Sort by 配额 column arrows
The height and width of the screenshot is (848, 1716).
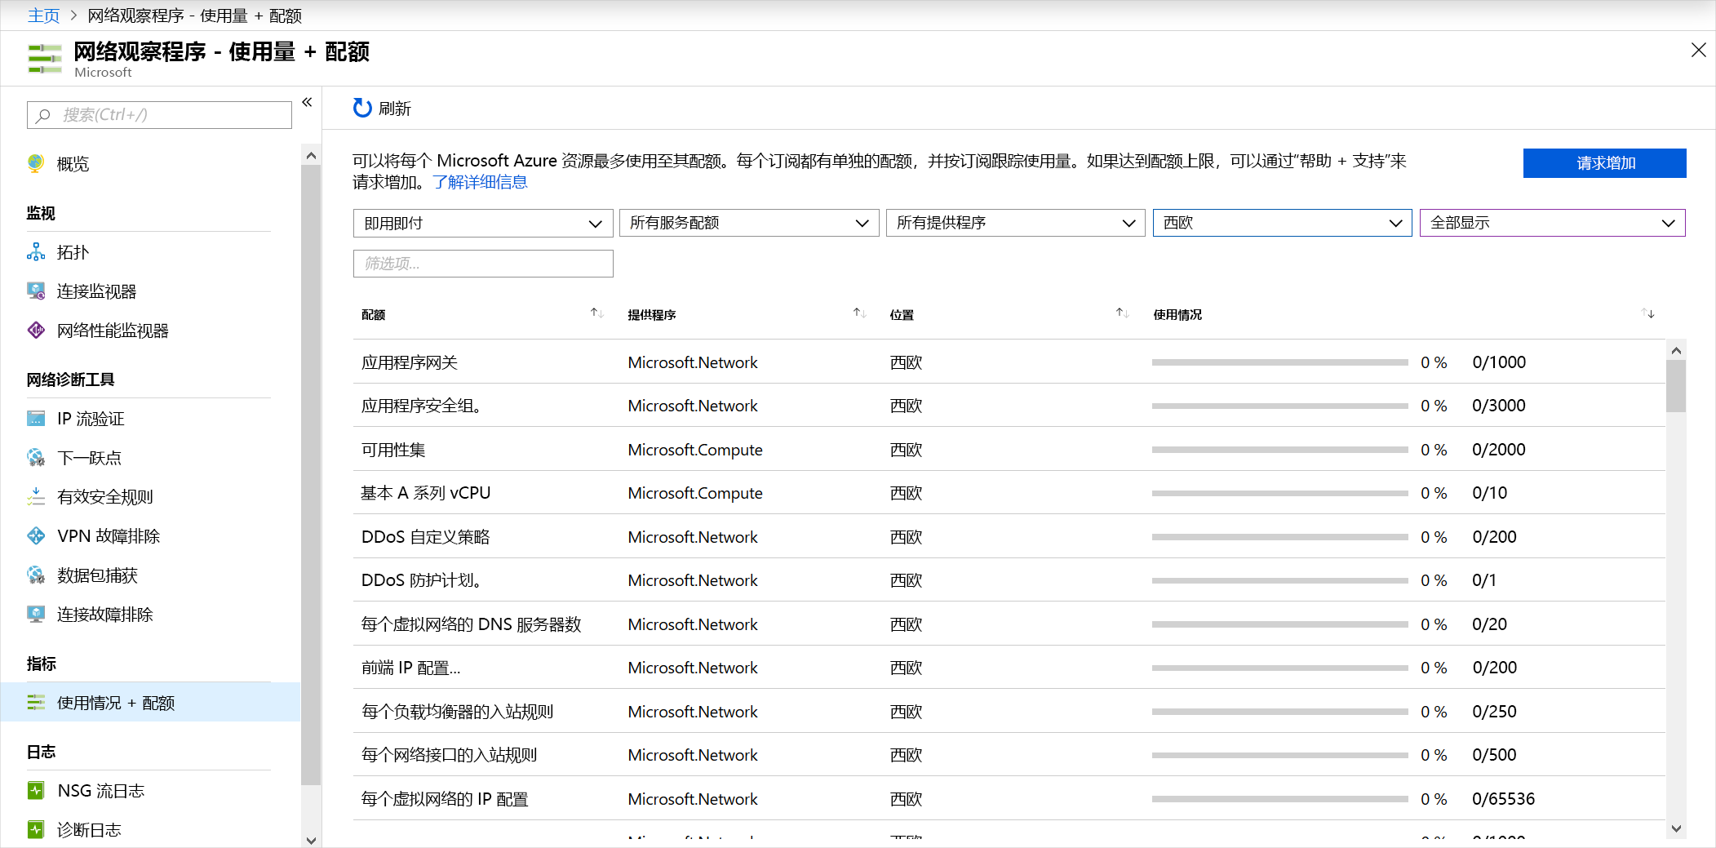tap(597, 313)
